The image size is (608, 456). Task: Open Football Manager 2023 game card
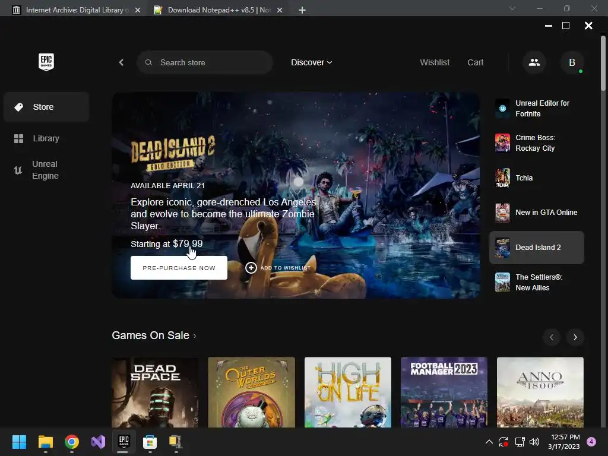444,392
